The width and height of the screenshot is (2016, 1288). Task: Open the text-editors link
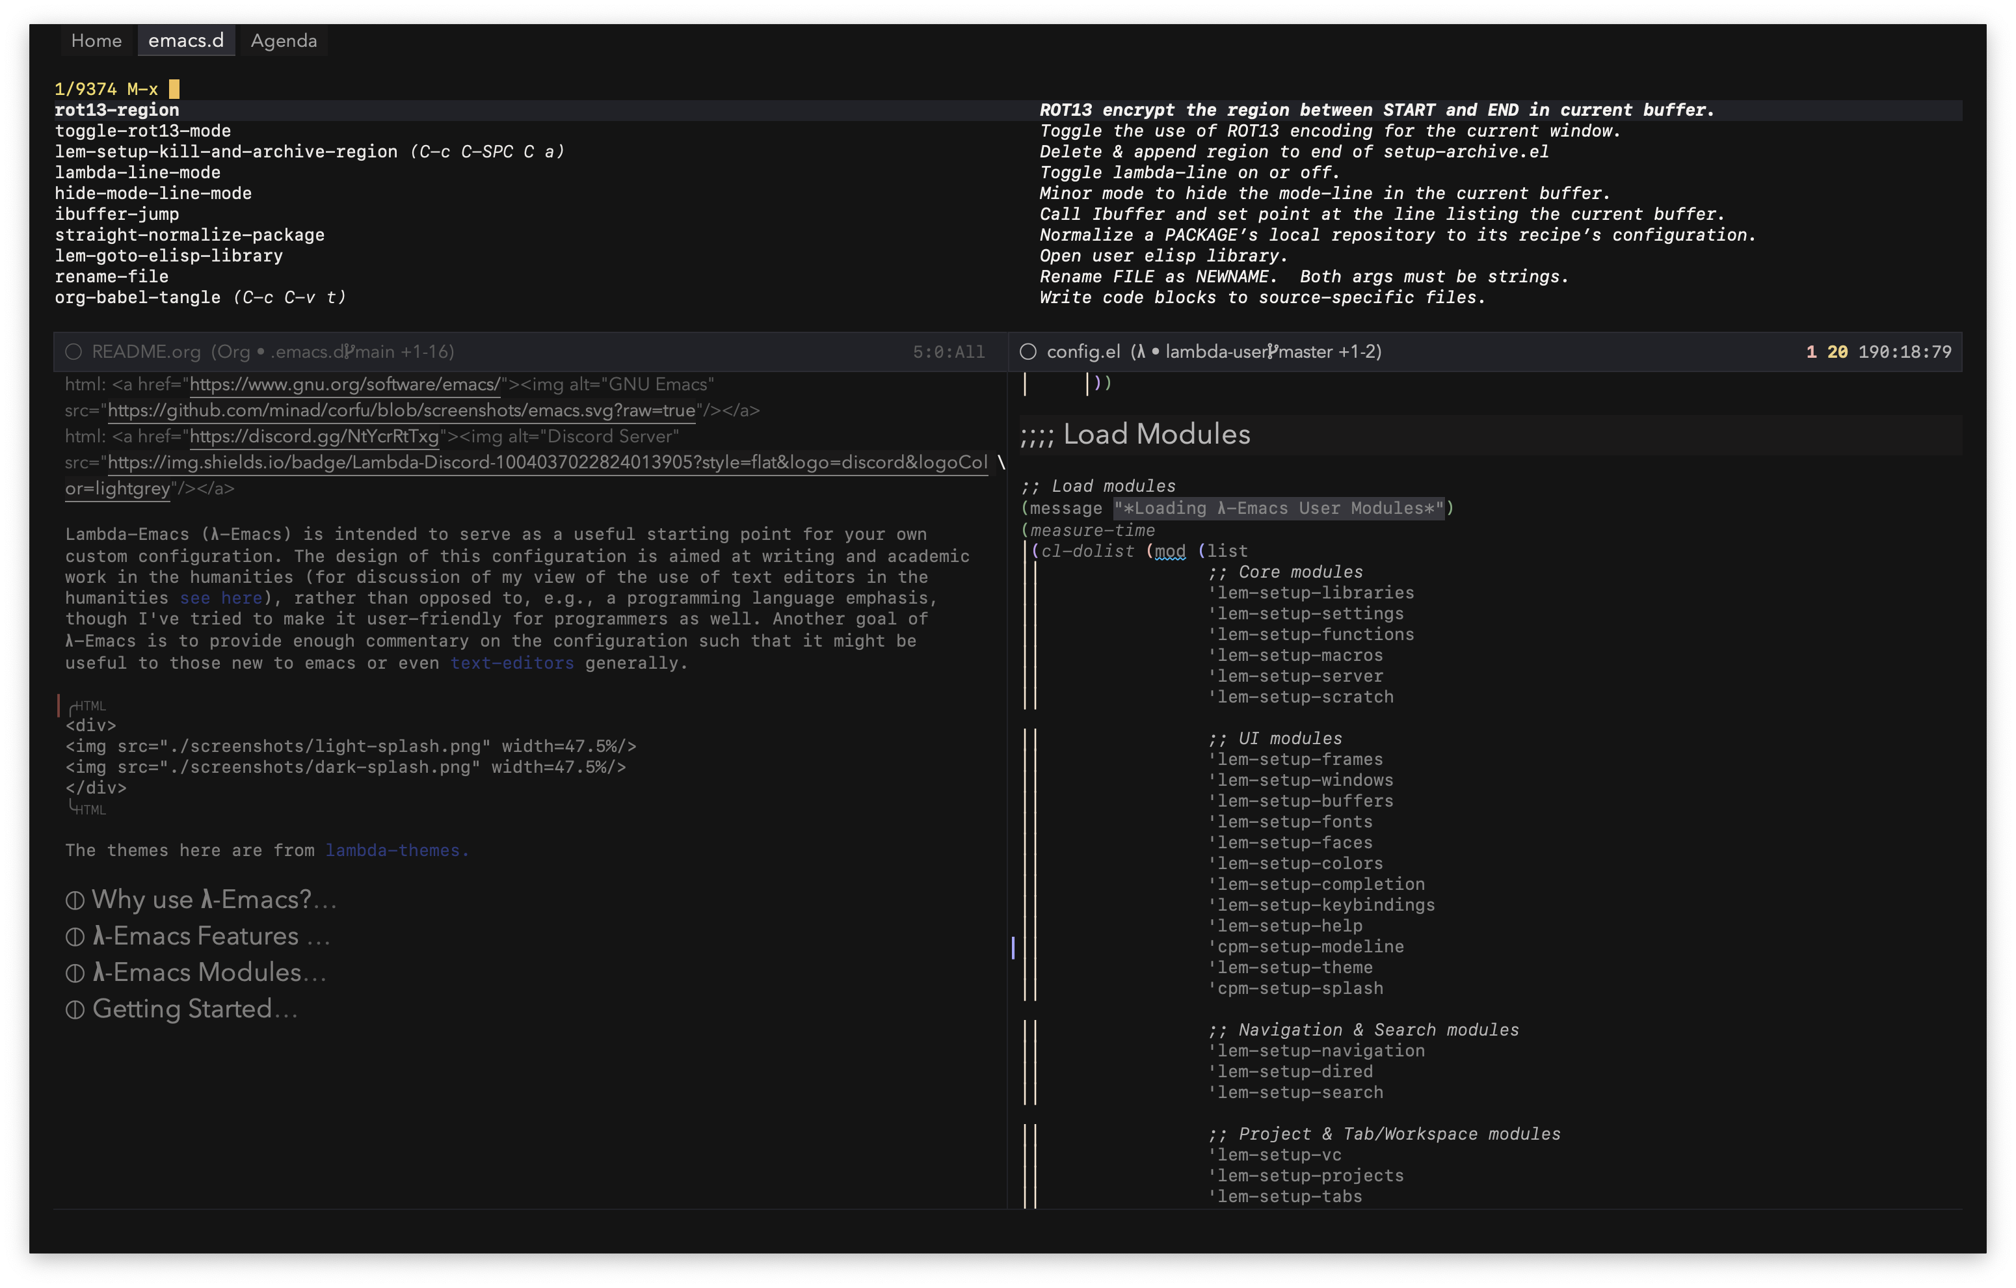512,664
